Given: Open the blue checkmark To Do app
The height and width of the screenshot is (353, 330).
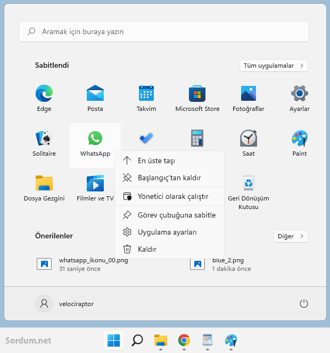Looking at the screenshot, I should [x=146, y=138].
